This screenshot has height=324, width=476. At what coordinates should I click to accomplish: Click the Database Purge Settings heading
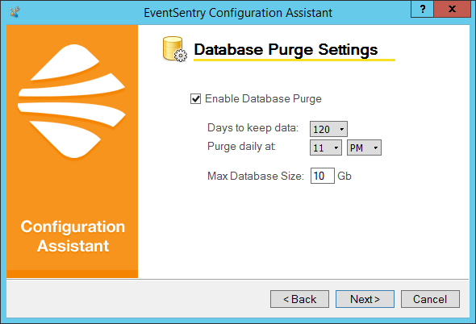tap(286, 49)
